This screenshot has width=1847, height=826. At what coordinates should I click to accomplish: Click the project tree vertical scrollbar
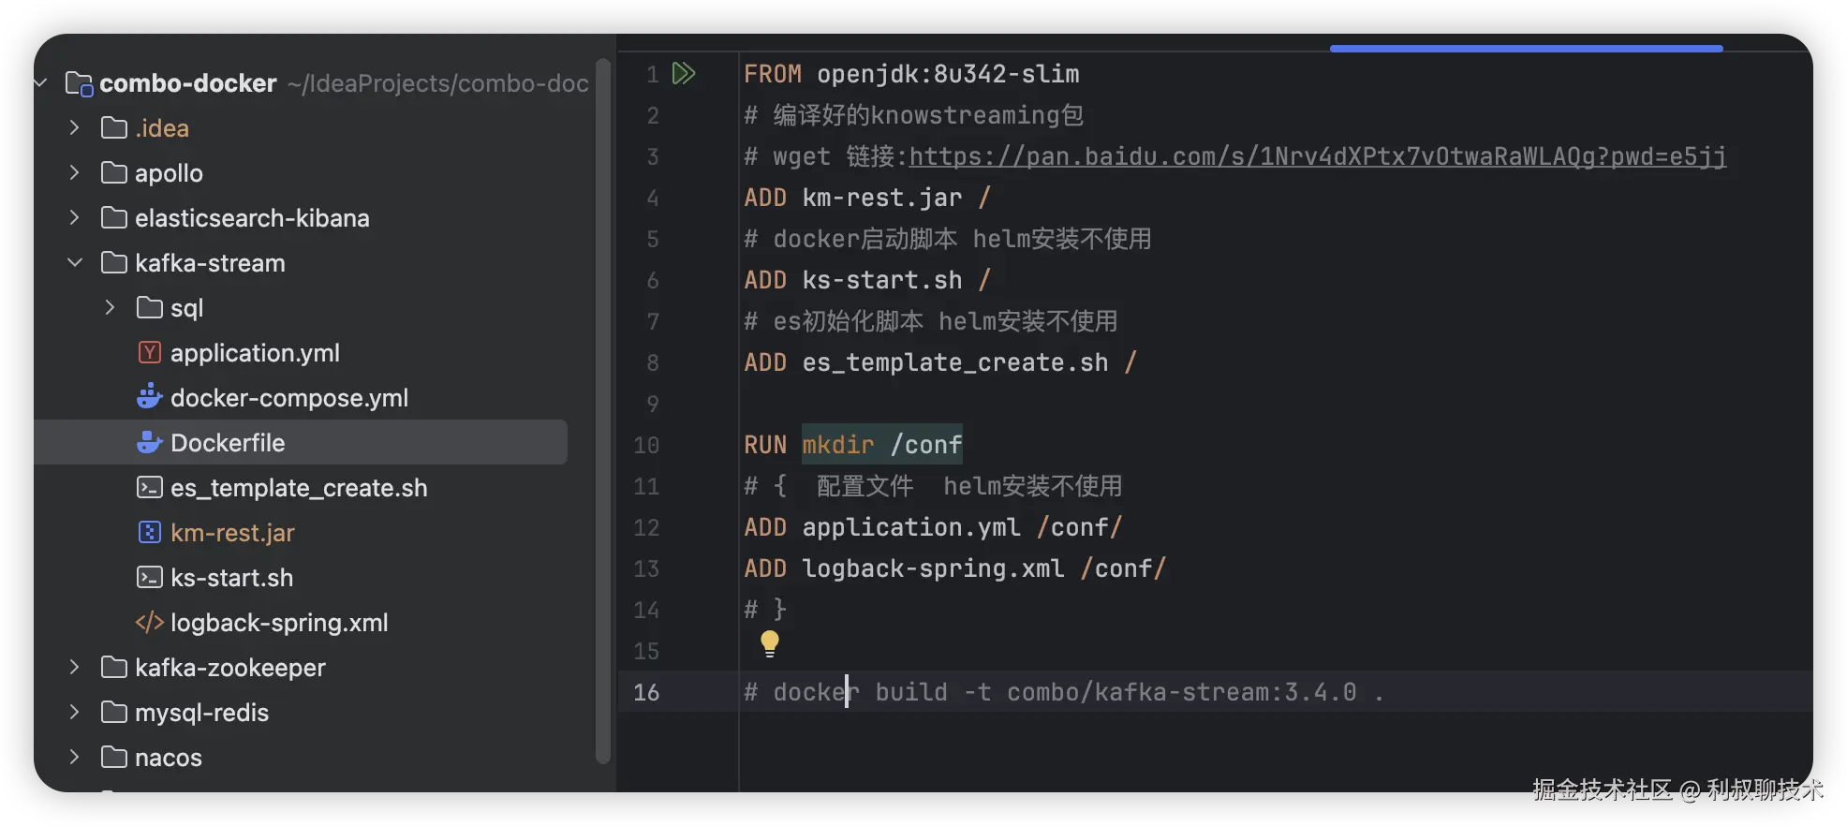coord(603,412)
